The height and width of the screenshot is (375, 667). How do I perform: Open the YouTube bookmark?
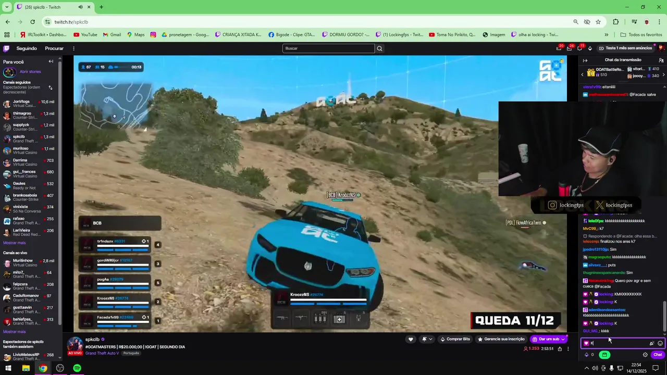coord(85,35)
